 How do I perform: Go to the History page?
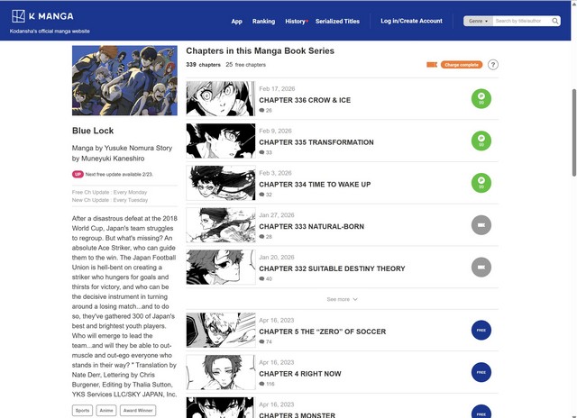pyautogui.click(x=295, y=21)
